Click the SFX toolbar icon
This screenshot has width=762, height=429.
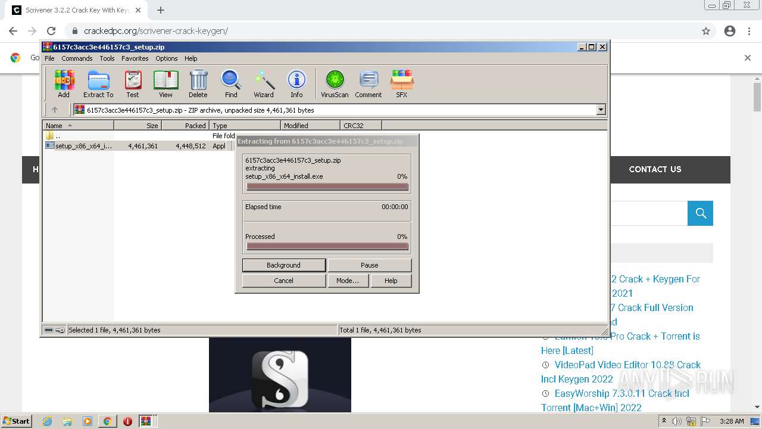[x=402, y=83]
